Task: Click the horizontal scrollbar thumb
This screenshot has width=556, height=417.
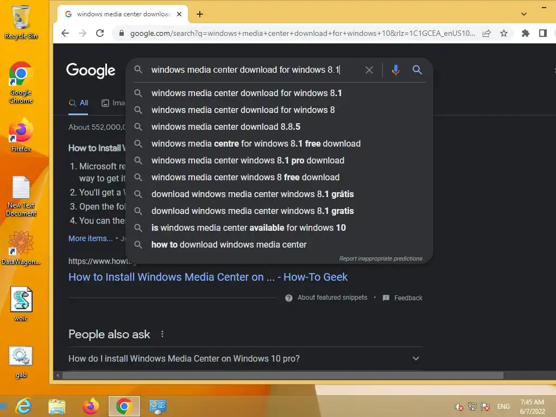Action: point(282,375)
